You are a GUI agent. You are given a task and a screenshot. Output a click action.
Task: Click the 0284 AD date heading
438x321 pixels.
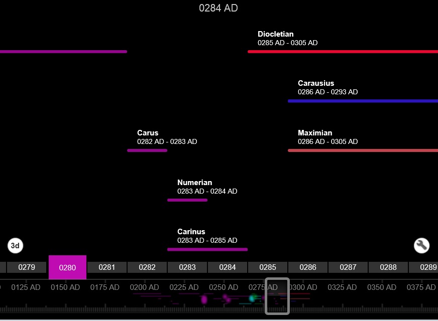(x=218, y=8)
